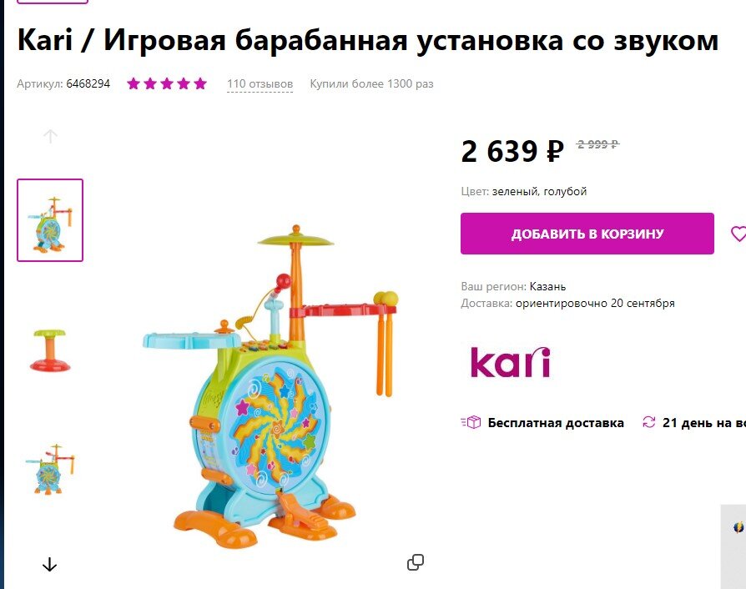Click the up arrow above the thumbnails
The image size is (746, 589).
50,137
